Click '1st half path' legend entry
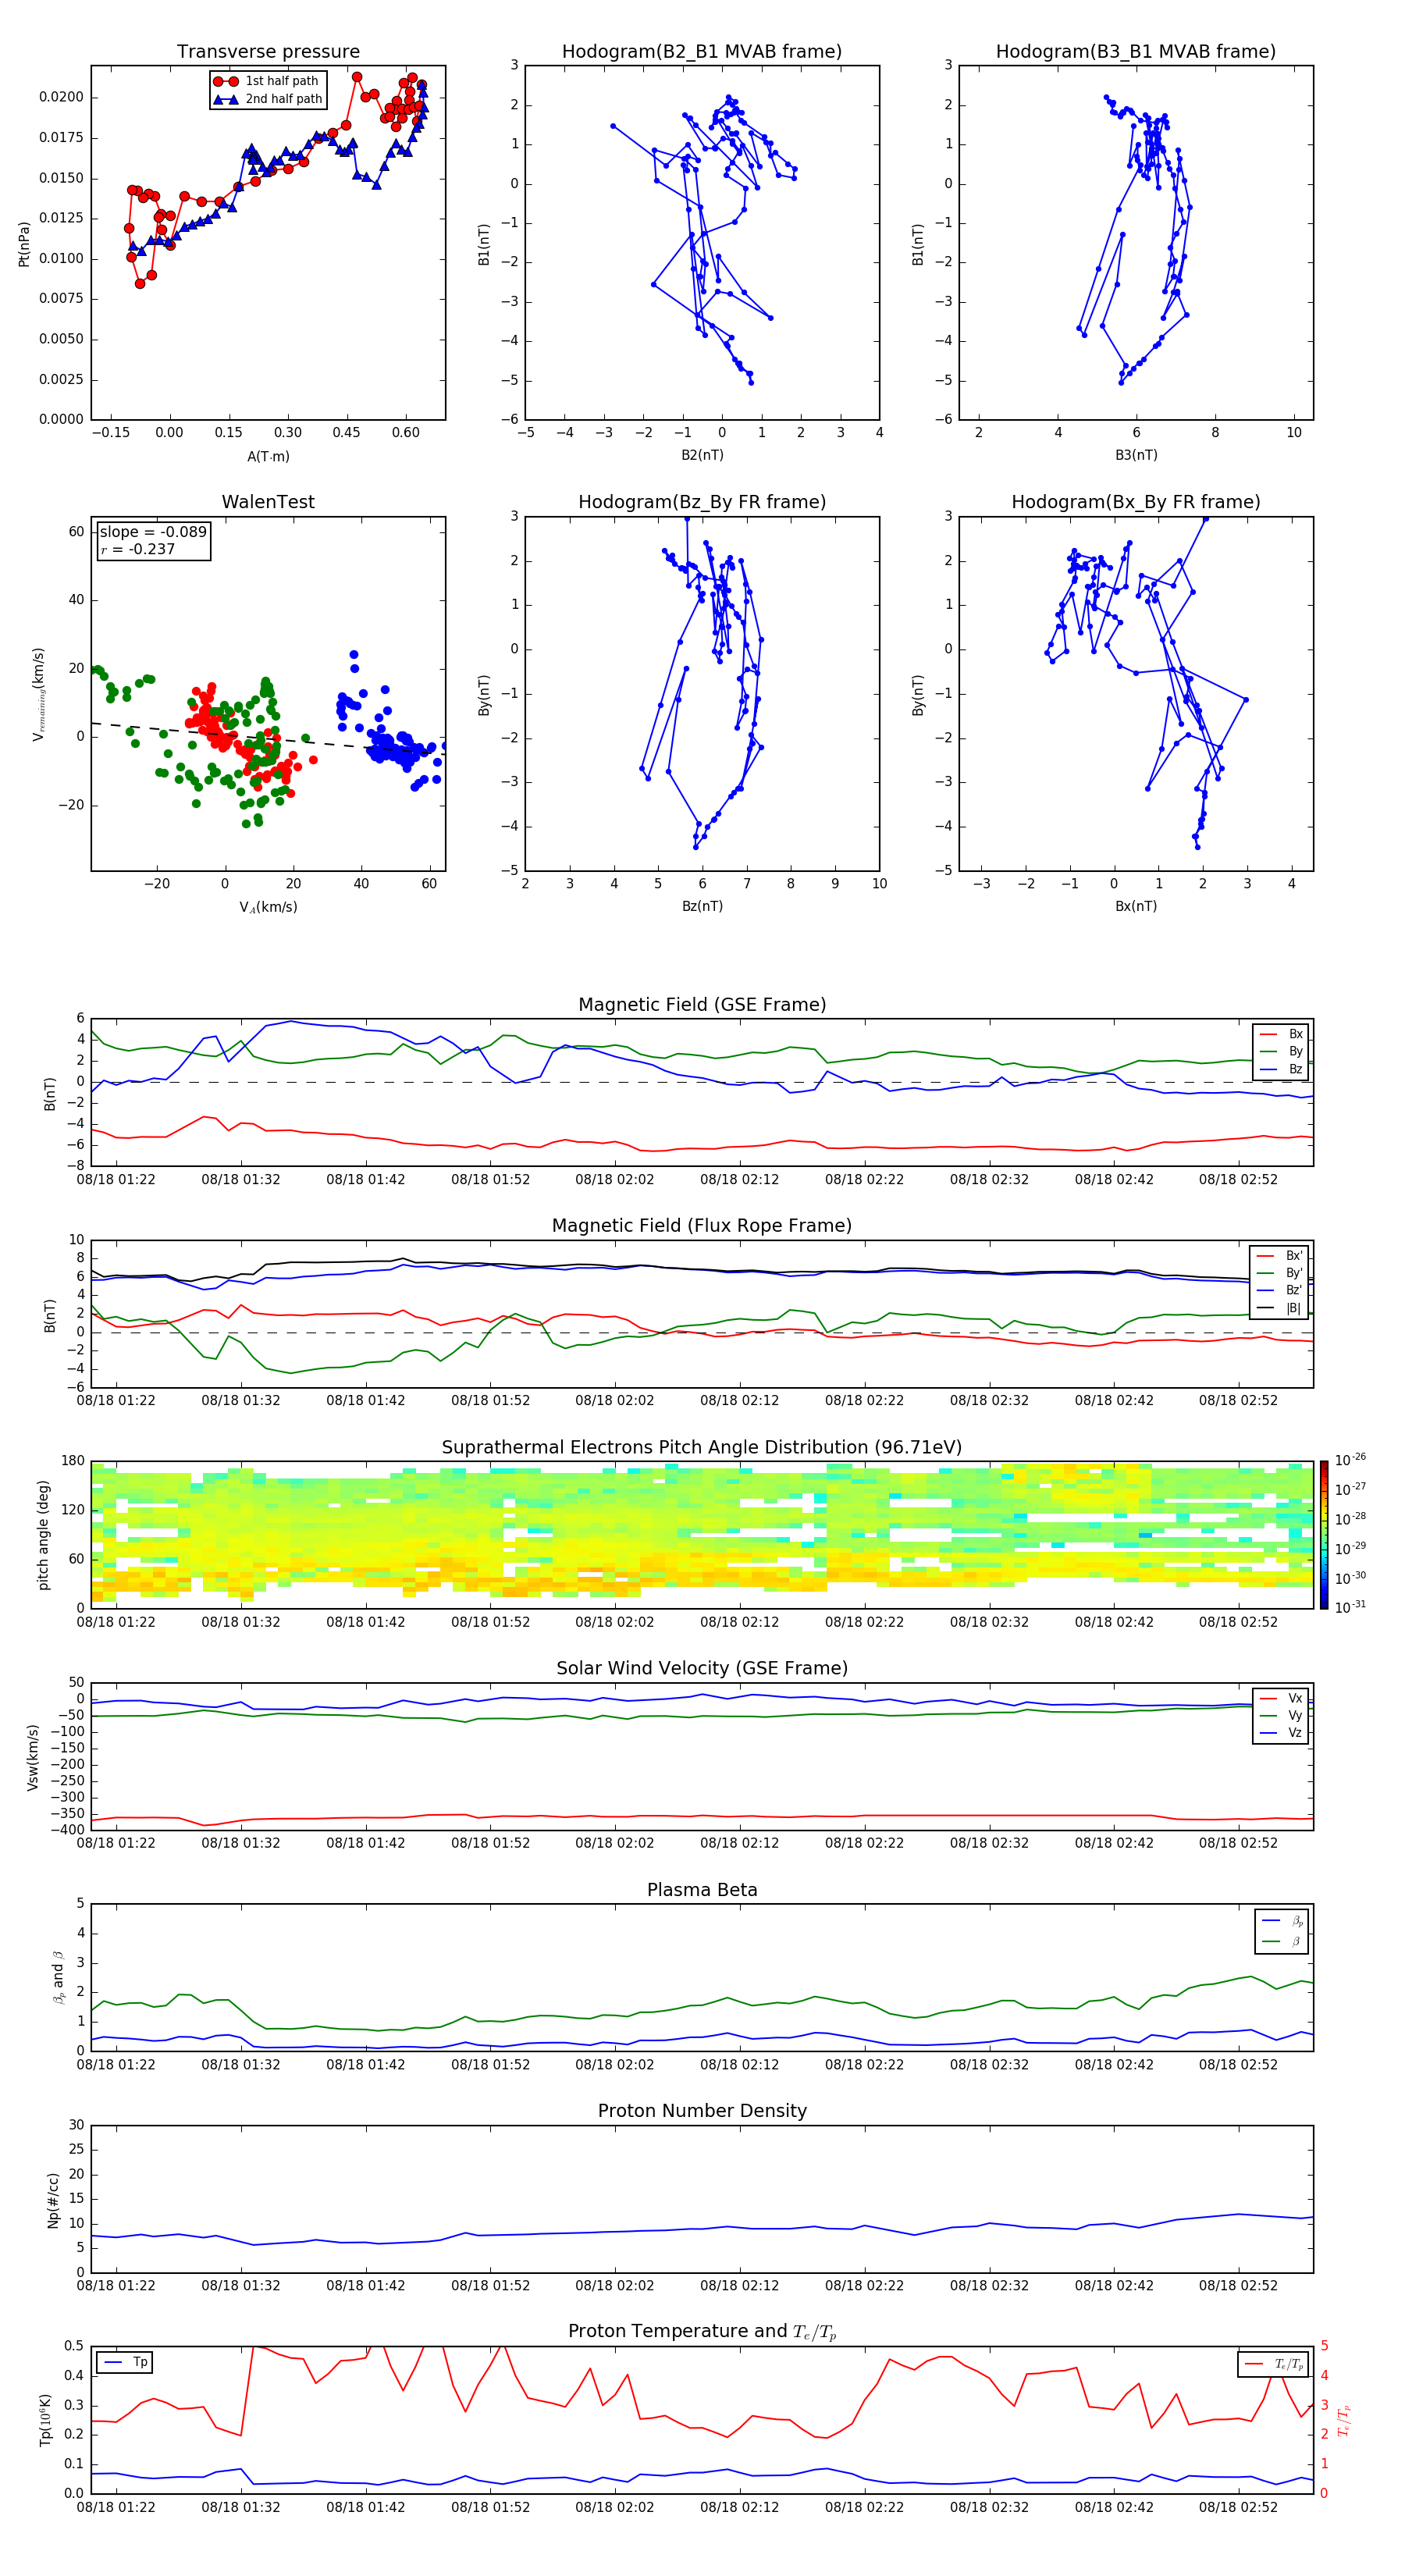The height and width of the screenshot is (2576, 1405). [x=267, y=81]
